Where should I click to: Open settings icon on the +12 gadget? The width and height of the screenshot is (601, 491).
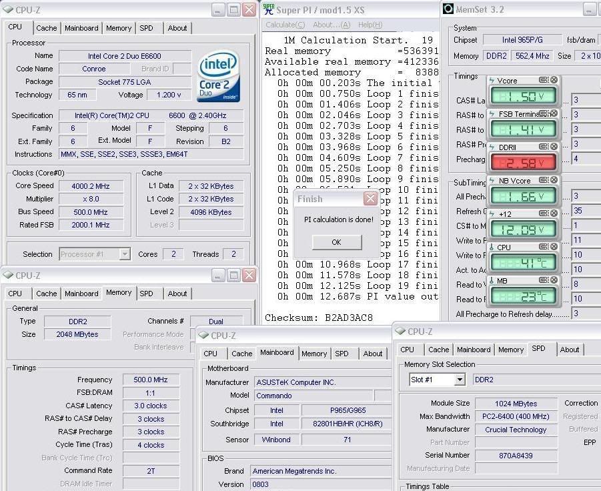[544, 213]
